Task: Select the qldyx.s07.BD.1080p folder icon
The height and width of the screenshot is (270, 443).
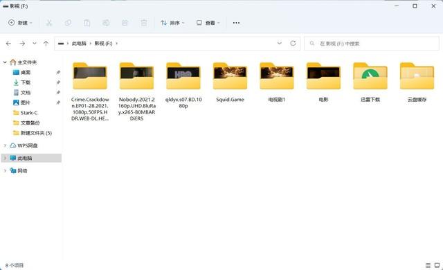Action: (183, 76)
